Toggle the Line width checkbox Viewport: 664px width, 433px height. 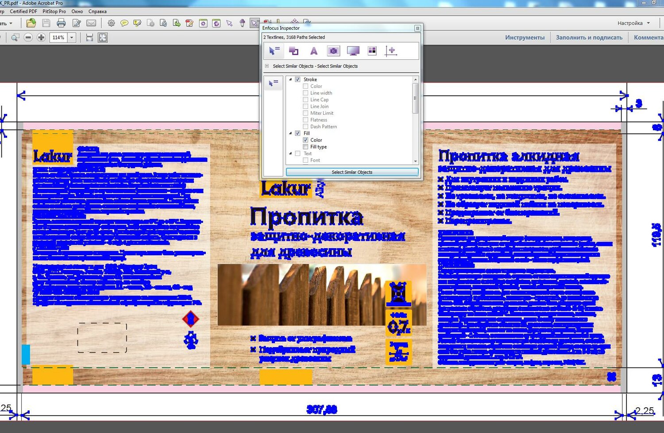point(305,93)
